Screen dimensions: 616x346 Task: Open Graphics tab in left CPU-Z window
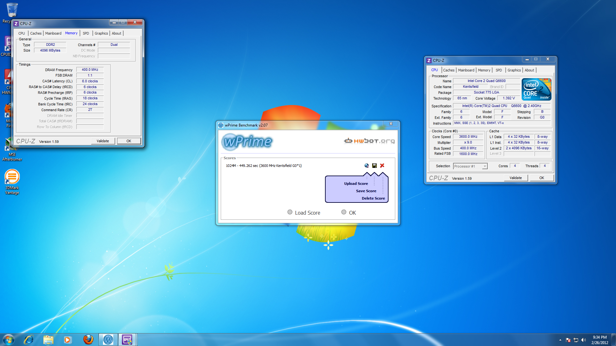(x=101, y=33)
